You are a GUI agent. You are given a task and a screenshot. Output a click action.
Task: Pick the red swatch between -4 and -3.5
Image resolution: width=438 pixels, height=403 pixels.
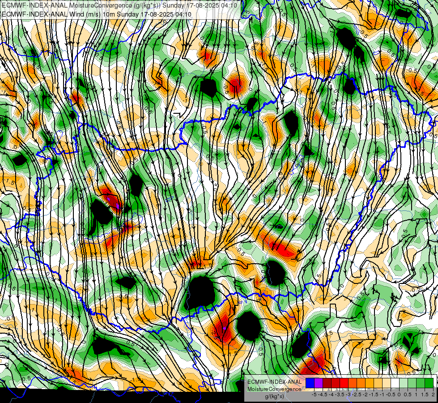click(336, 383)
